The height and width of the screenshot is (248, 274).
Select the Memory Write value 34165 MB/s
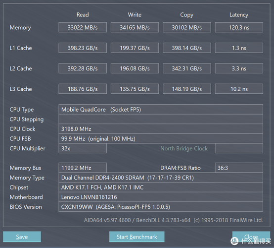pos(135,27)
